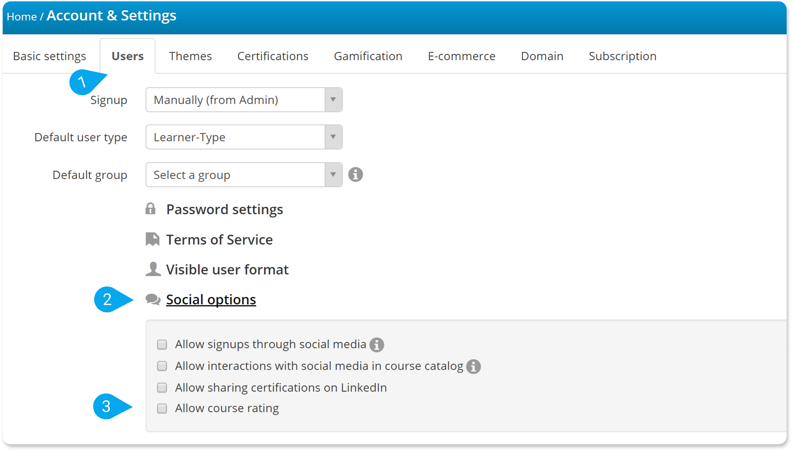This screenshot has width=792, height=451.
Task: Select the bookmark icon next to Terms of Service
Action: pyautogui.click(x=152, y=239)
